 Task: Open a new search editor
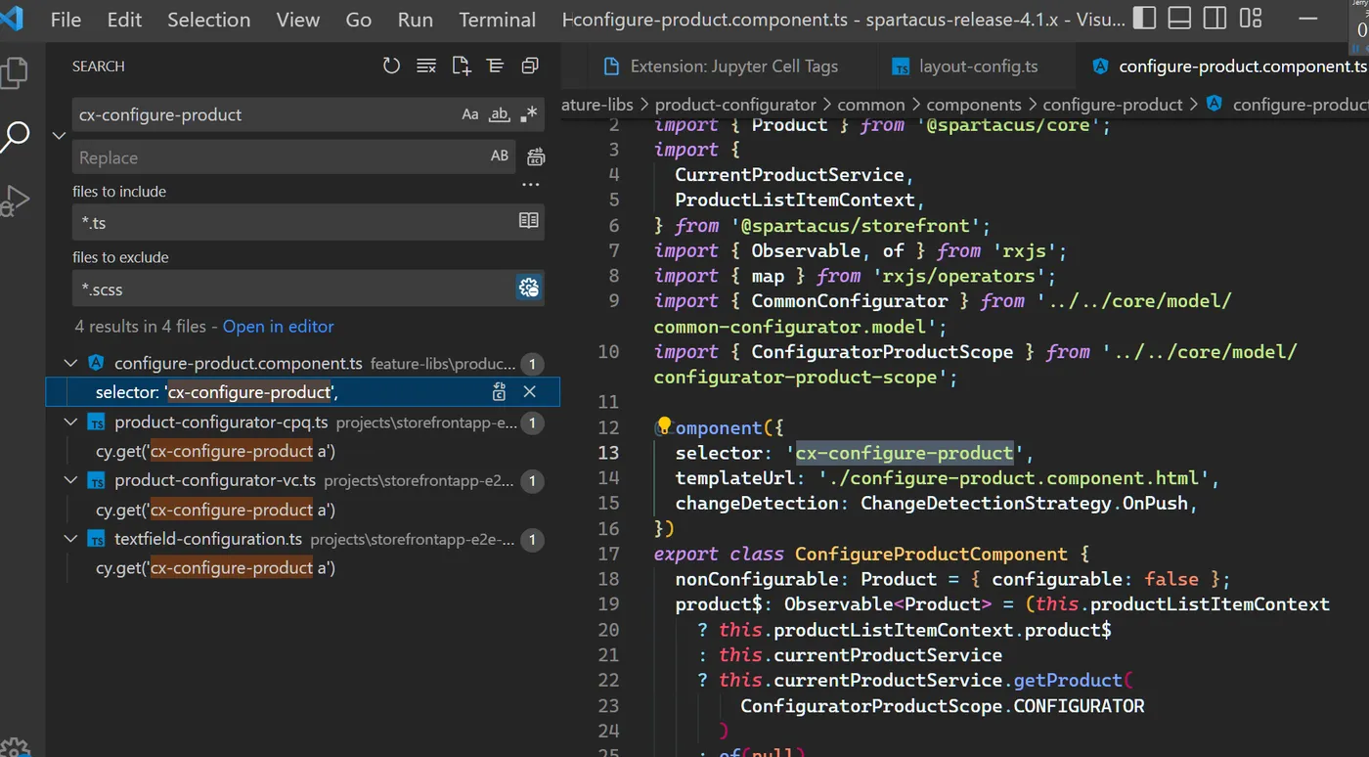coord(462,66)
